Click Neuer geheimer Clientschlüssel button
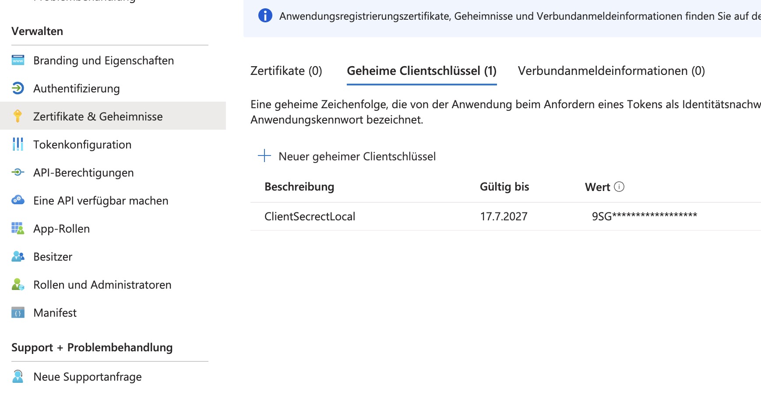The width and height of the screenshot is (761, 403). (357, 156)
